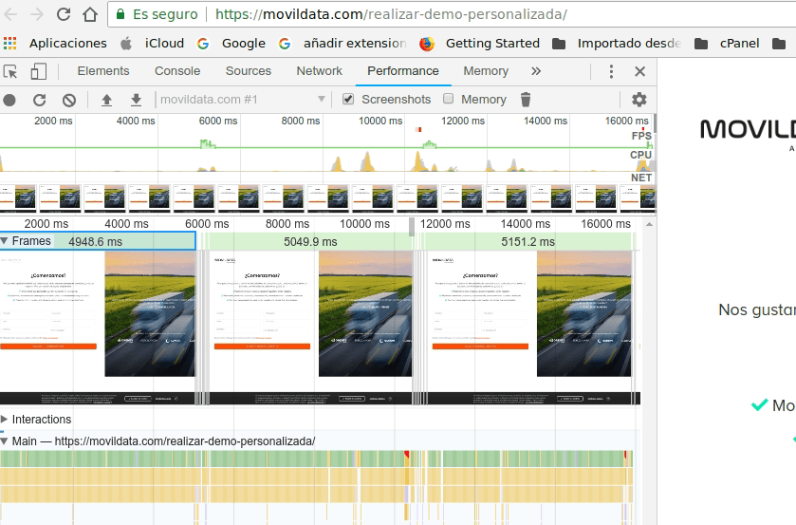The image size is (796, 525).
Task: Click the reload and profile icon
Action: [39, 100]
